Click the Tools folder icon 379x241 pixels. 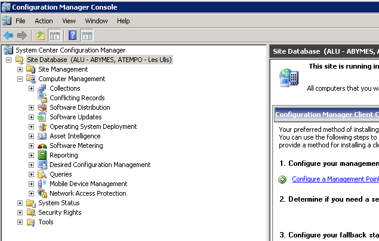pyautogui.click(x=30, y=222)
